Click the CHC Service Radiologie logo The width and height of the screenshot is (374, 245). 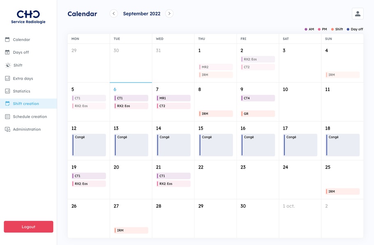(28, 17)
